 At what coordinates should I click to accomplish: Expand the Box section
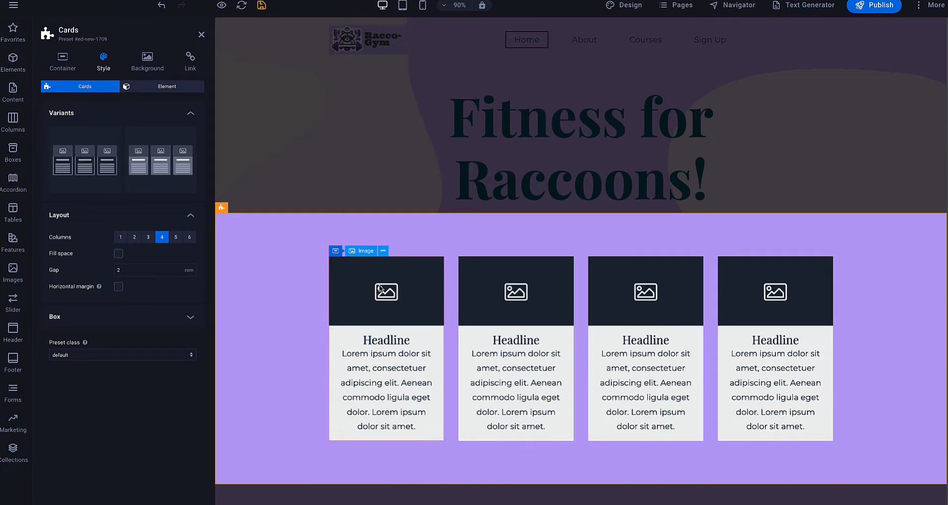coord(190,317)
